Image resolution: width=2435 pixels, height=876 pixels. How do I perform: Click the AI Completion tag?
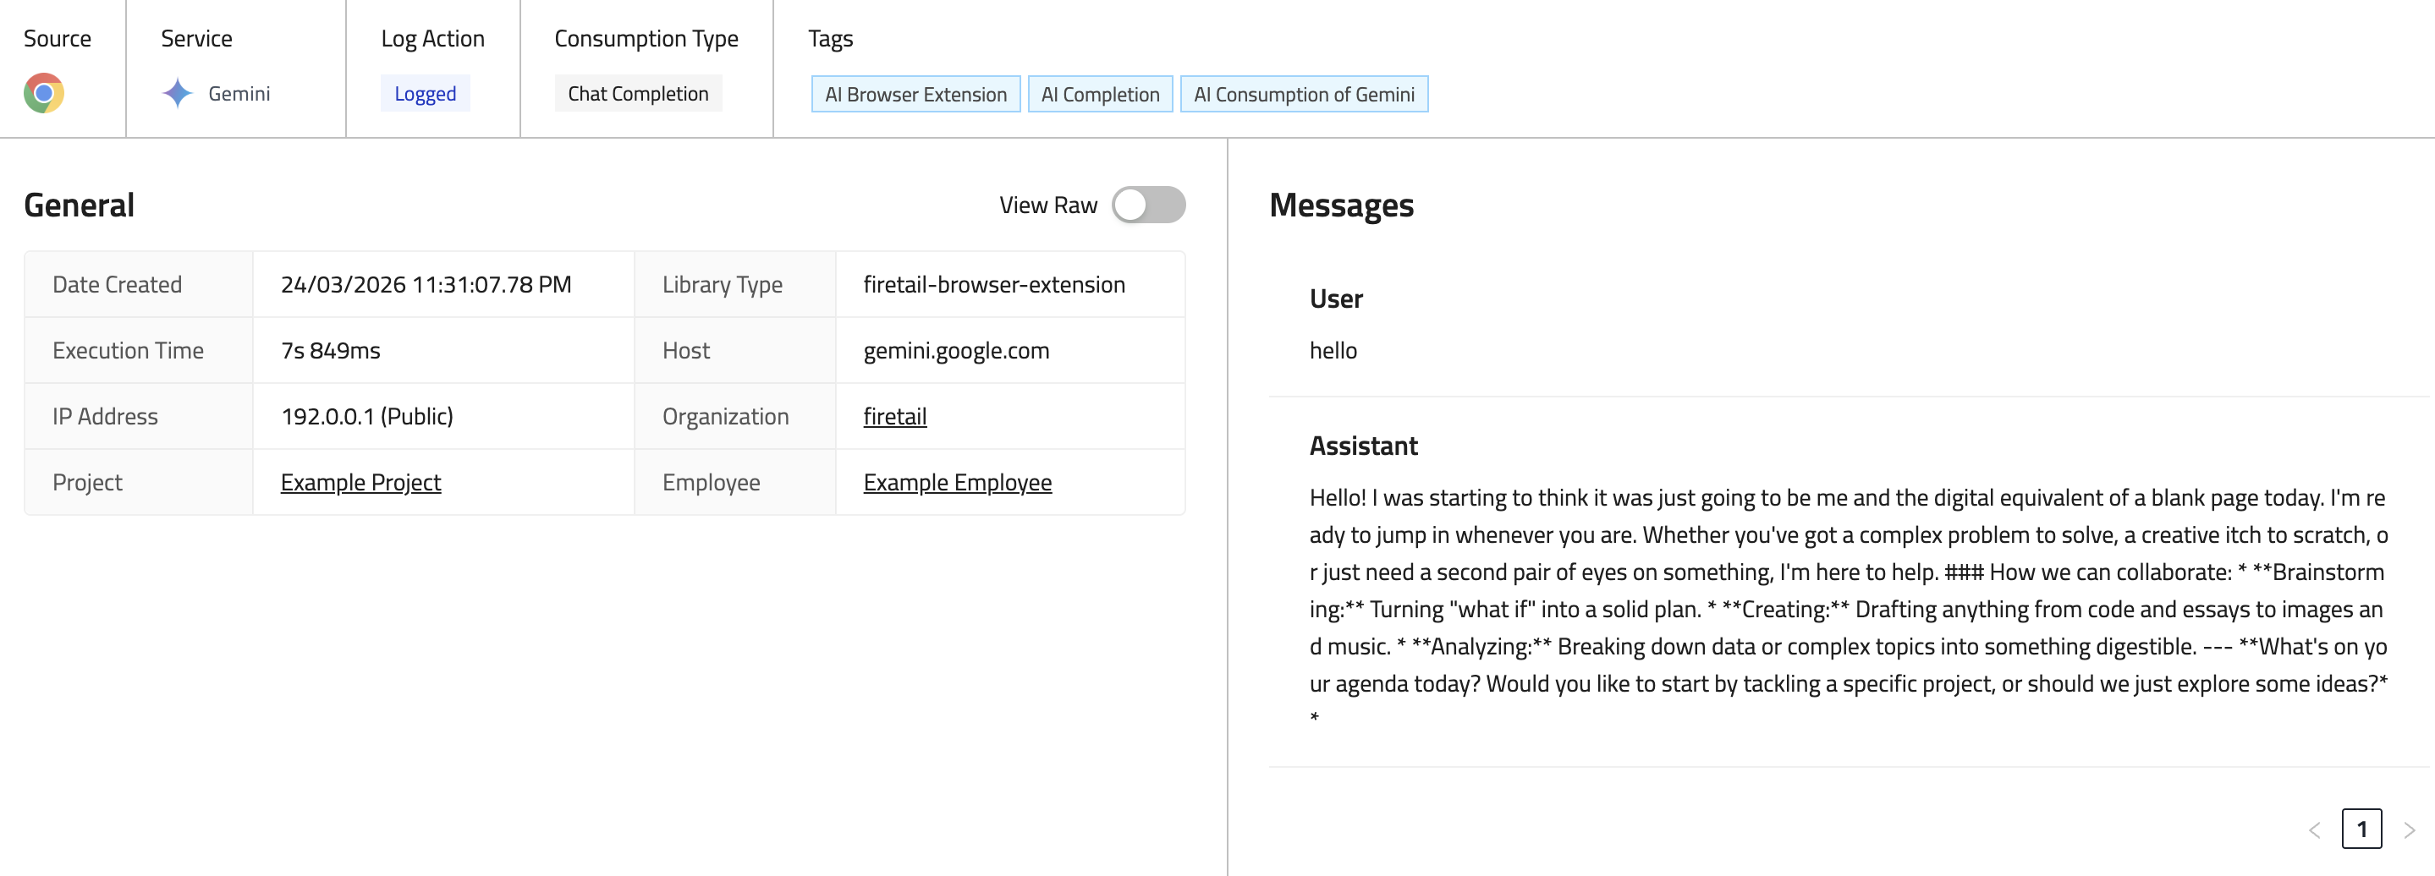1099,94
